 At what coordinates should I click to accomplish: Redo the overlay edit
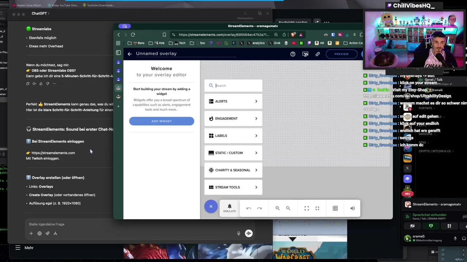pyautogui.click(x=259, y=208)
